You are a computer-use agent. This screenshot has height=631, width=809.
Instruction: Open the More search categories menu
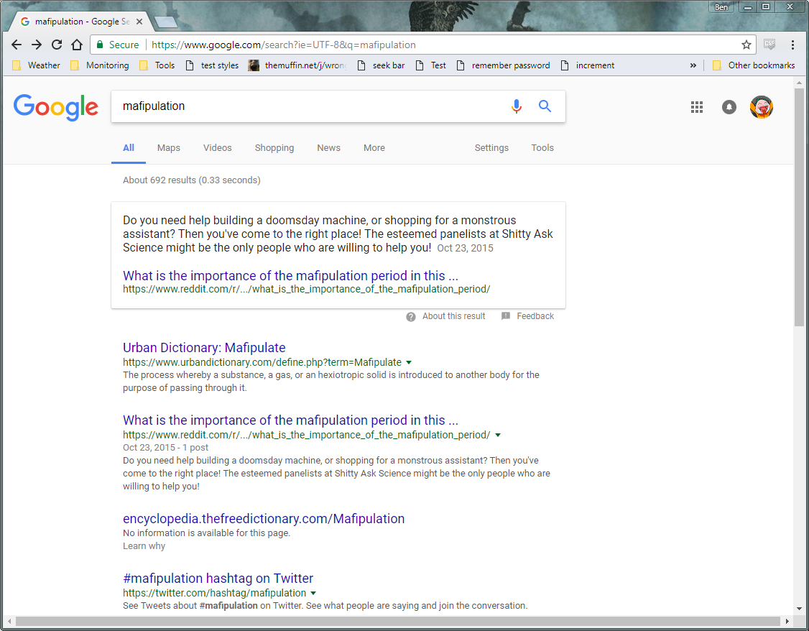(374, 148)
